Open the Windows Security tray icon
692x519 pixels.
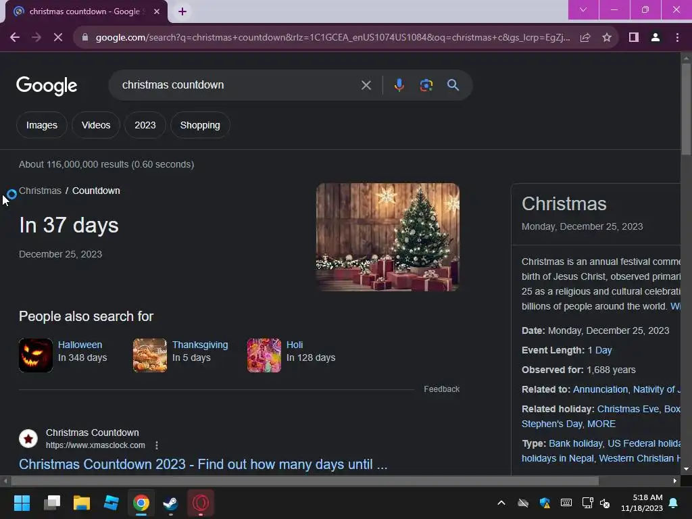click(545, 503)
